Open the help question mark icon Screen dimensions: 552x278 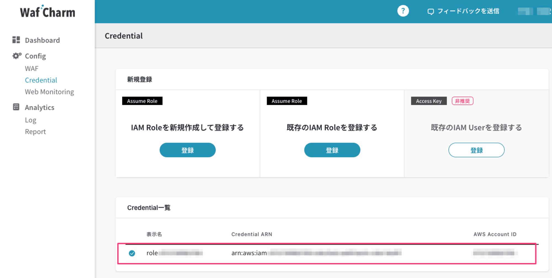(x=403, y=11)
